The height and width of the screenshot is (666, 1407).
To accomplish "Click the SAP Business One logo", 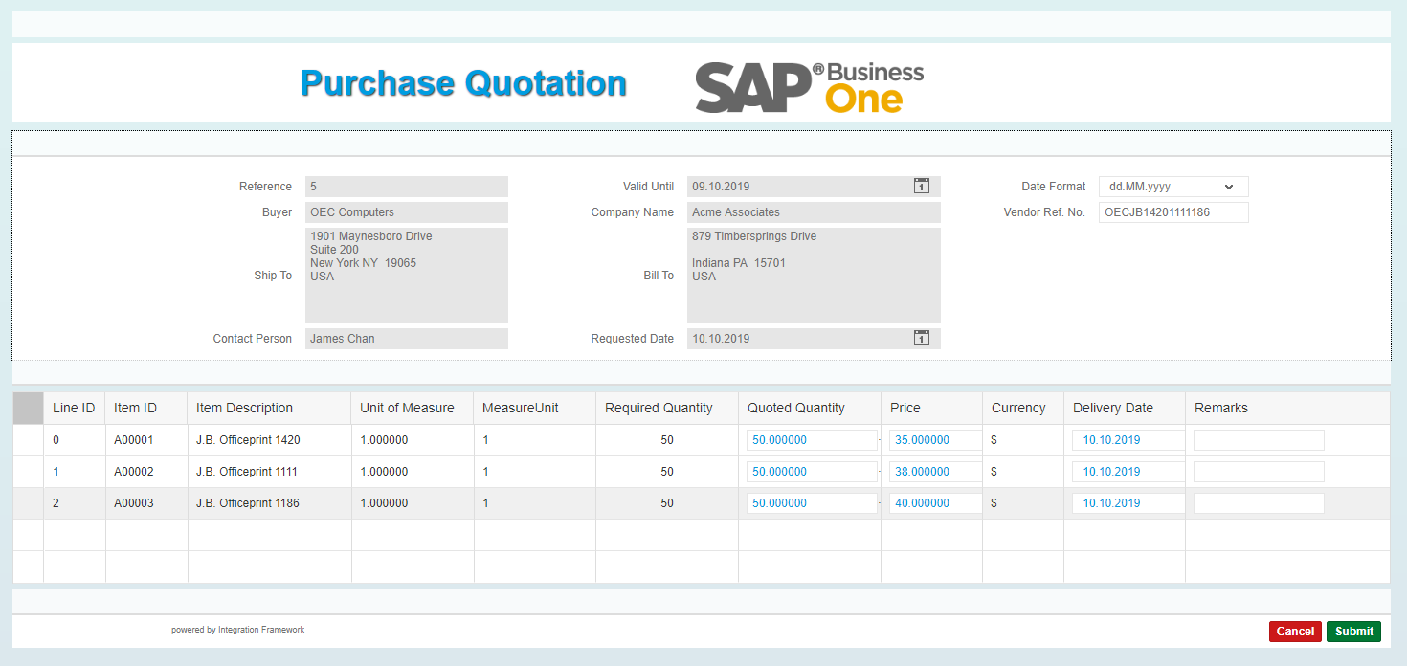I will 809,87.
